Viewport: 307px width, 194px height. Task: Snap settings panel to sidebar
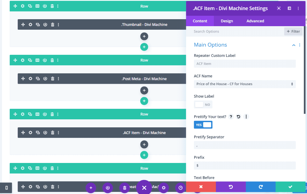(289, 8)
